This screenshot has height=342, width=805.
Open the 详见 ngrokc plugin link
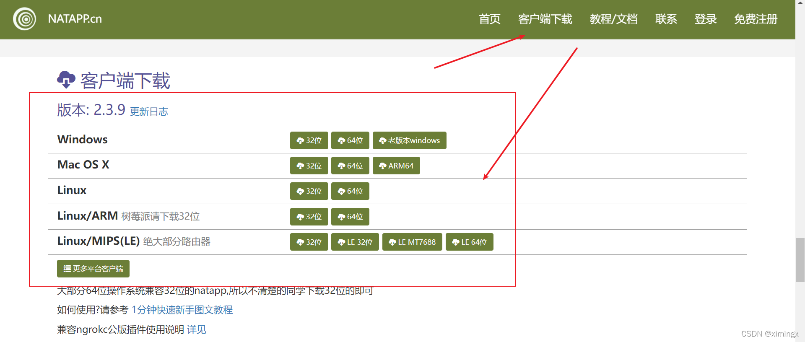197,329
